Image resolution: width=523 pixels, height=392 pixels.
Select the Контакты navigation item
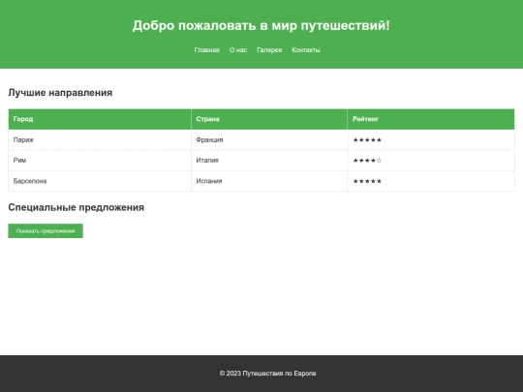(x=306, y=50)
